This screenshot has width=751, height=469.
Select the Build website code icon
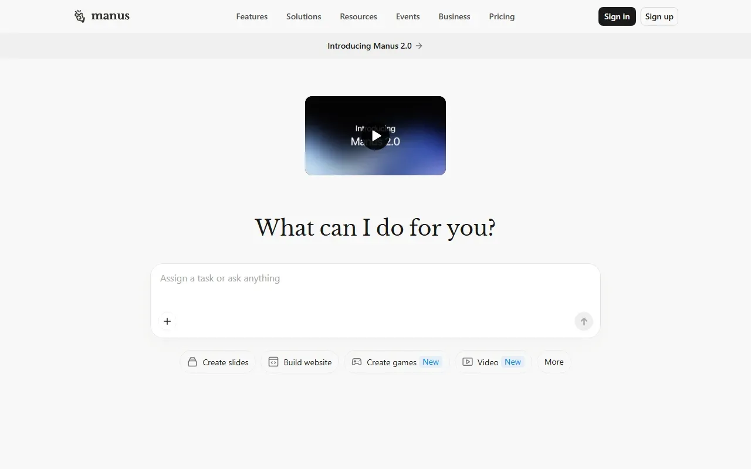pyautogui.click(x=273, y=362)
